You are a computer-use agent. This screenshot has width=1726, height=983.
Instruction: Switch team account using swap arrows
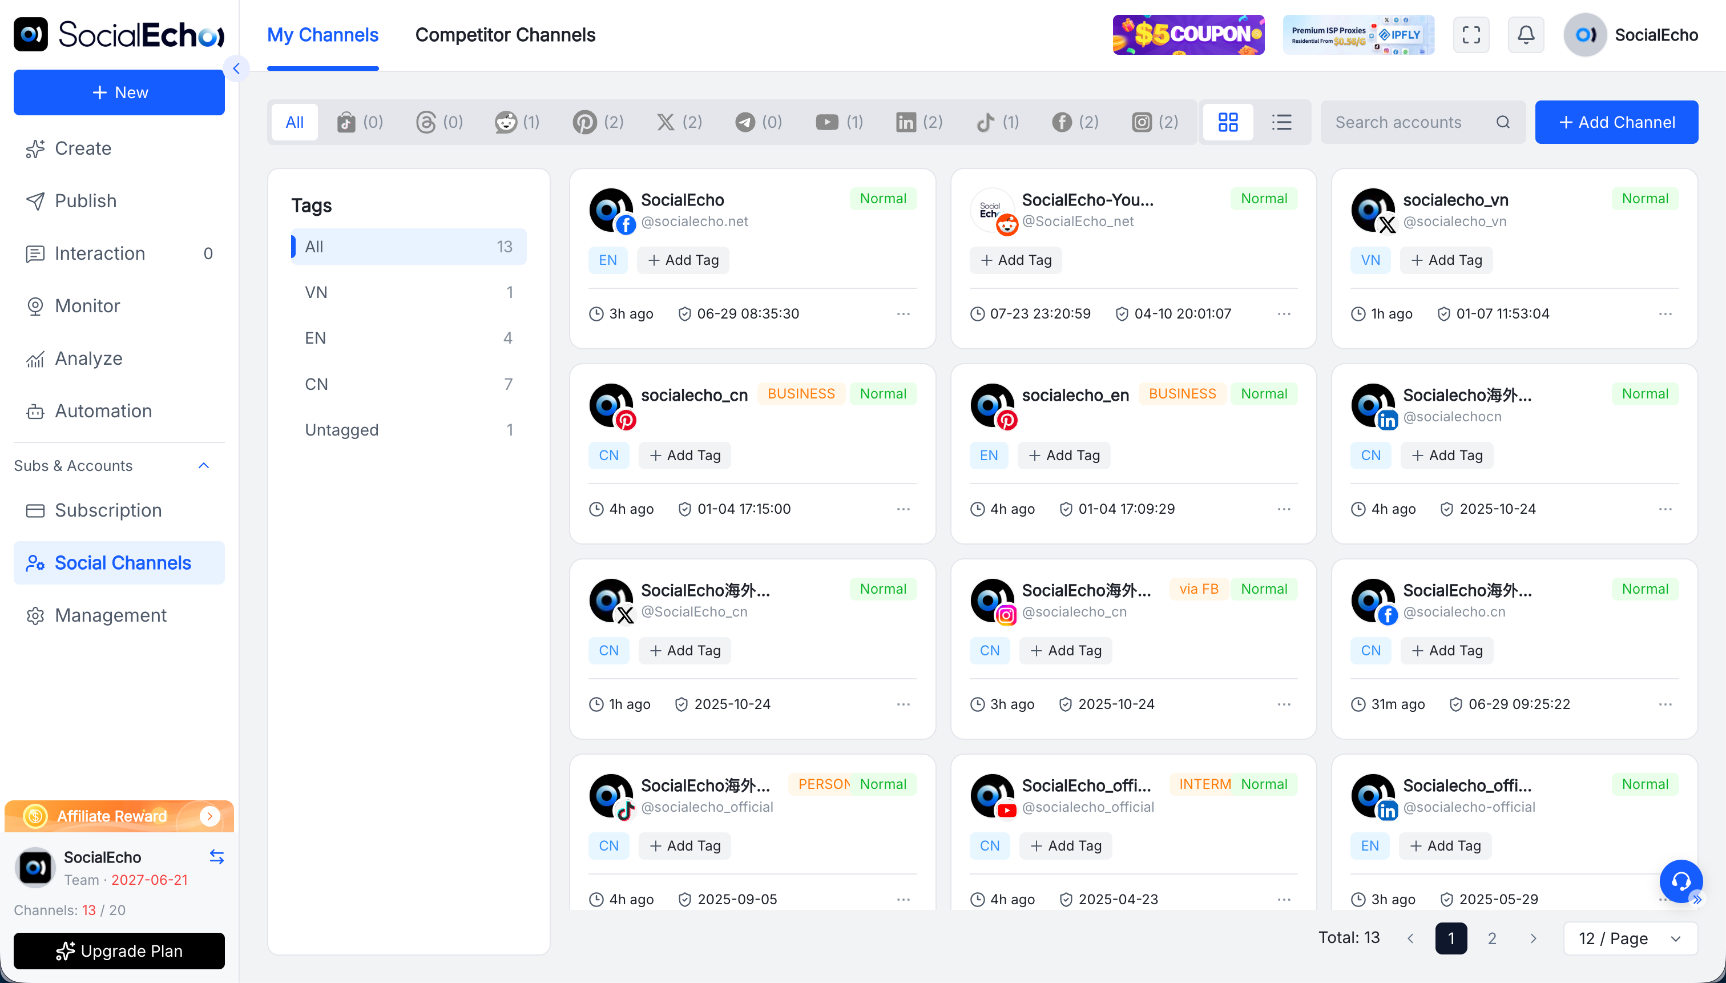pos(217,857)
